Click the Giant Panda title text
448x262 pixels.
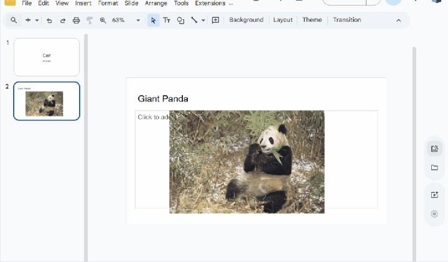pyautogui.click(x=163, y=99)
